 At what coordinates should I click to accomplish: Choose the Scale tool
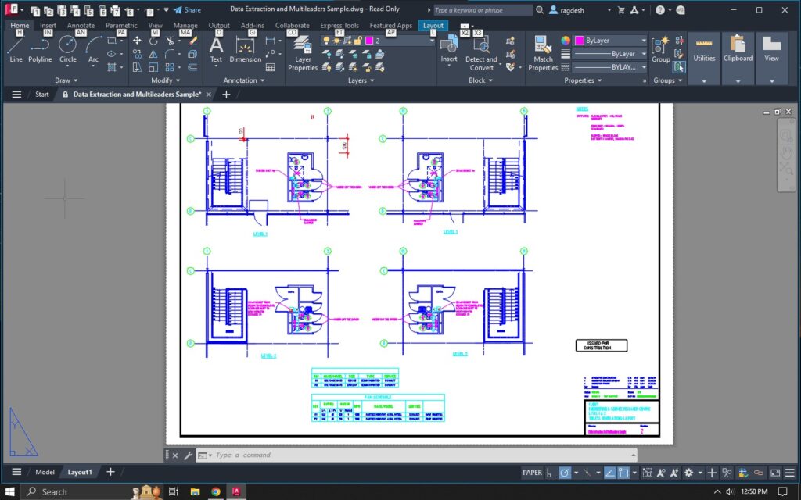[x=153, y=67]
